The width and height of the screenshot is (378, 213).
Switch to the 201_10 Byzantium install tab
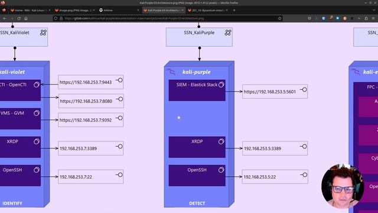coord(208,10)
